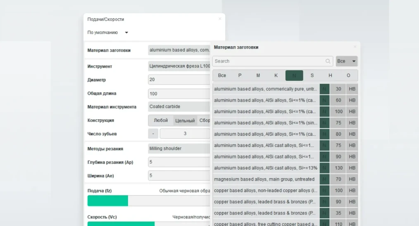Image resolution: width=419 pixels, height=226 pixels.
Task: Click the Диаметр field showing 20
Action: point(179,80)
